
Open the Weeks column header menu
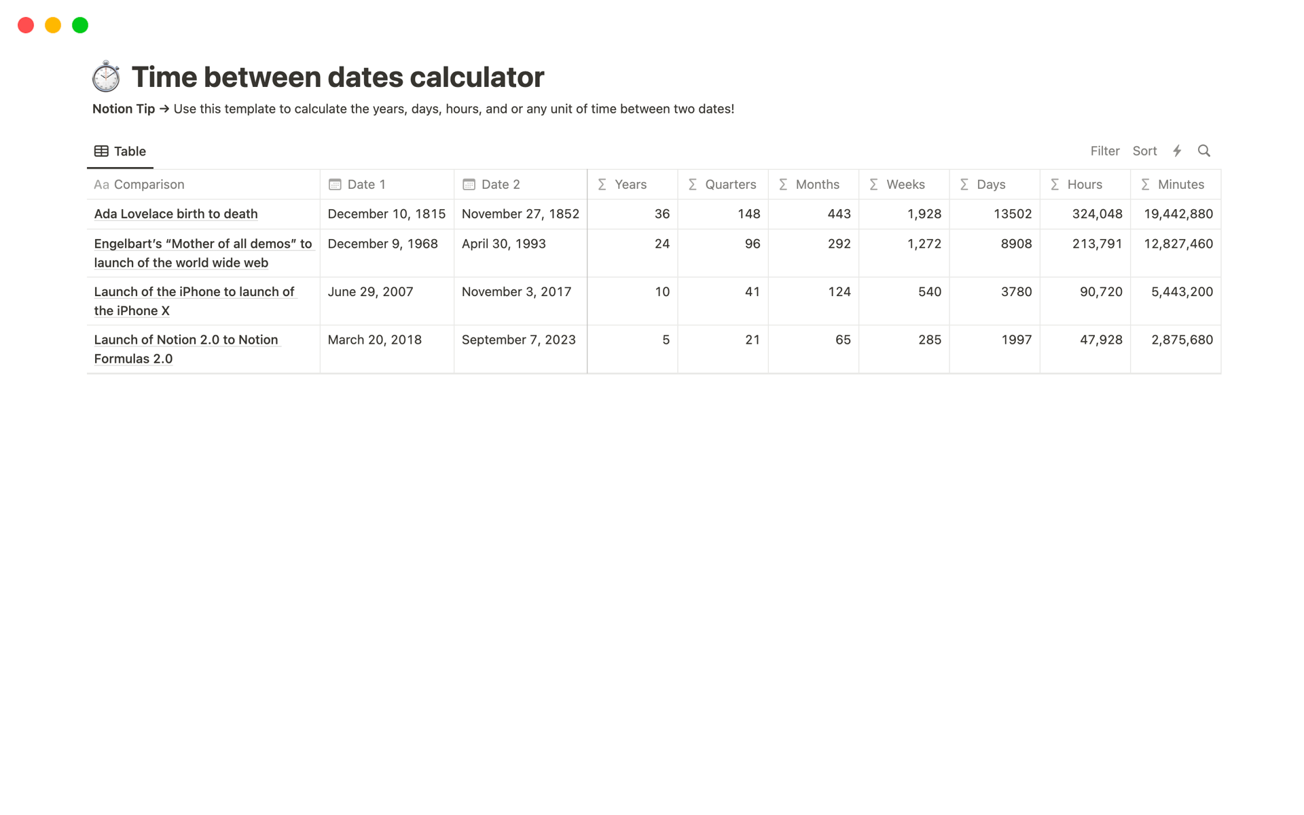point(905,185)
